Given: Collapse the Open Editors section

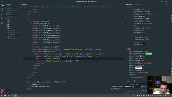Looking at the screenshot, I should pyautogui.click(x=9, y=7).
